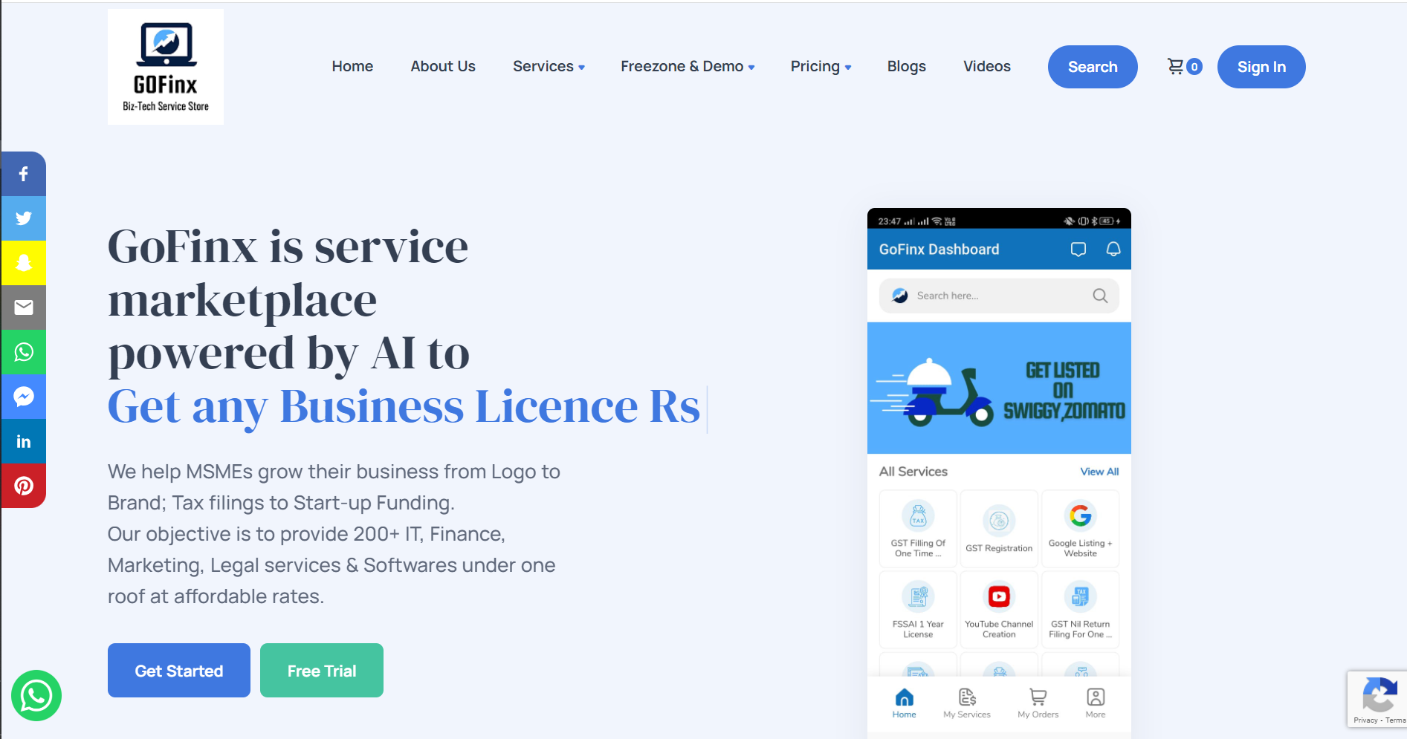Start the Free Trial button

[x=322, y=671]
